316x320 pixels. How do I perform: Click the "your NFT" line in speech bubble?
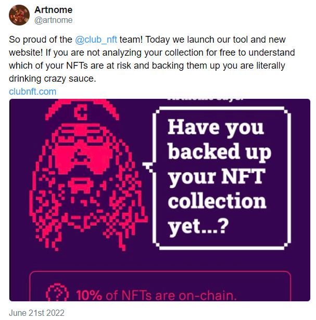click(216, 176)
